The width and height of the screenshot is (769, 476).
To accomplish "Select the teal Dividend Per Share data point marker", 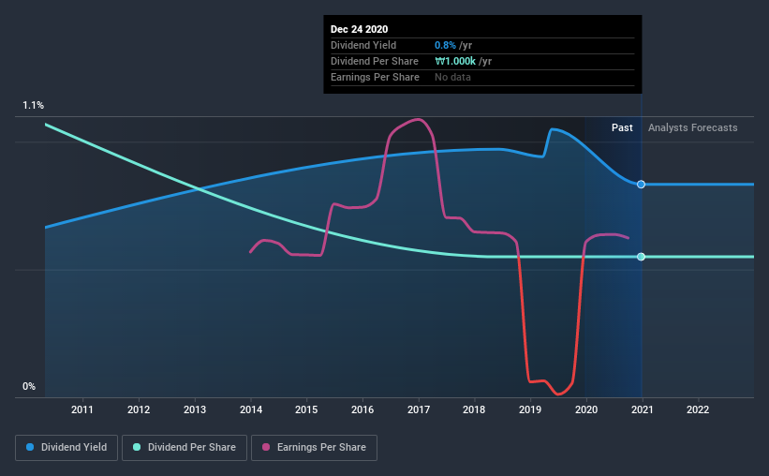I will [x=641, y=257].
